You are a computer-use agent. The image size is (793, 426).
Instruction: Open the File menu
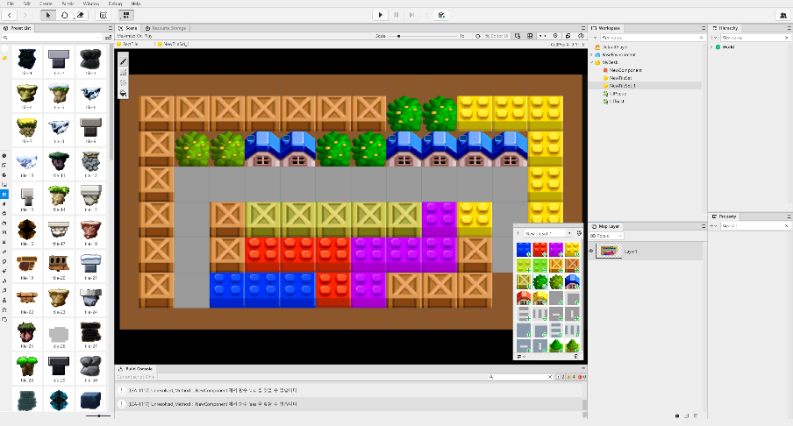(11, 4)
